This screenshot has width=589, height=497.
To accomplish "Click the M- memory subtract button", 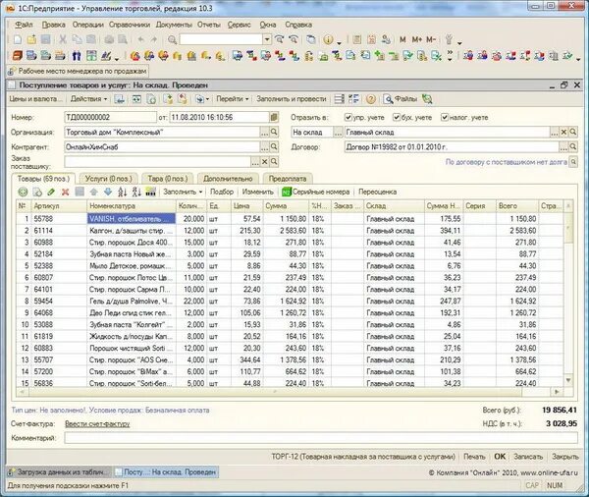I will [431, 39].
